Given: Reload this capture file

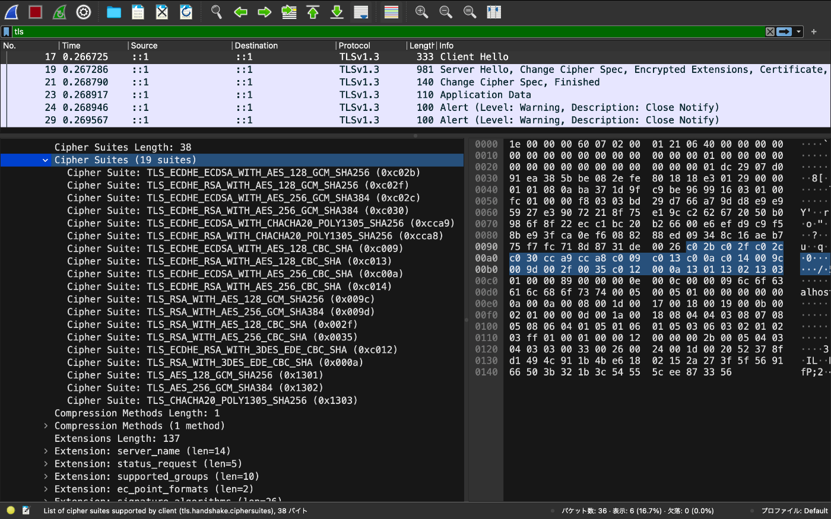Looking at the screenshot, I should point(186,12).
